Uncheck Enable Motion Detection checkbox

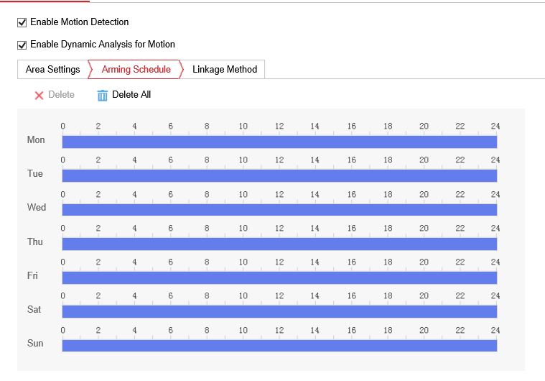point(22,22)
